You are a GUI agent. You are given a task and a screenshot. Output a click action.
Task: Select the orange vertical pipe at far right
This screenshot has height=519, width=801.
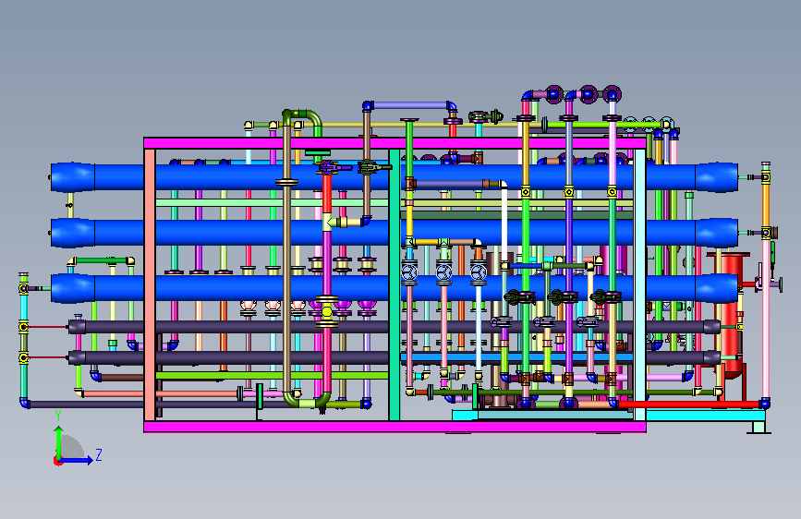[x=765, y=204]
